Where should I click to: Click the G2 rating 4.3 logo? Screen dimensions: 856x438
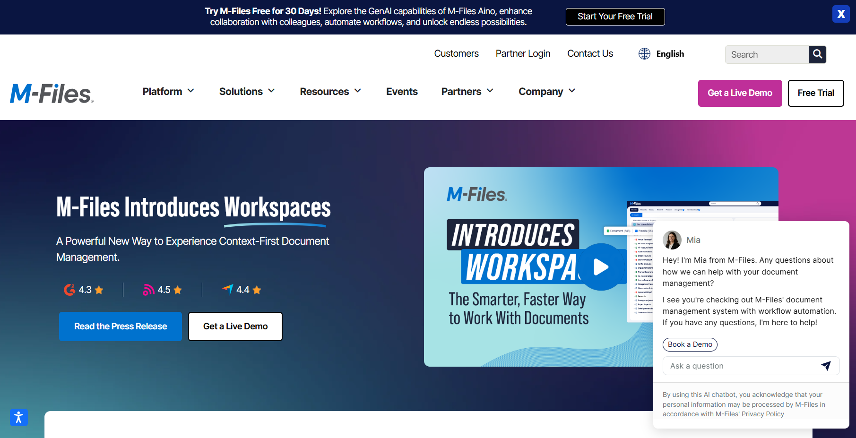69,290
